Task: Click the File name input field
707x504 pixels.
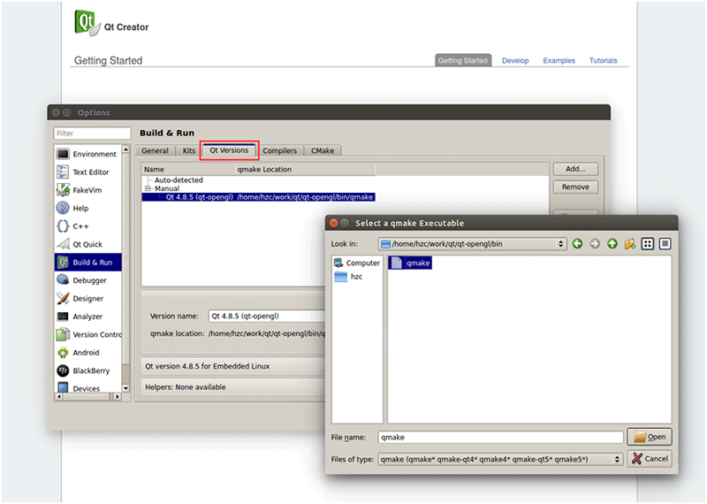Action: (500, 437)
